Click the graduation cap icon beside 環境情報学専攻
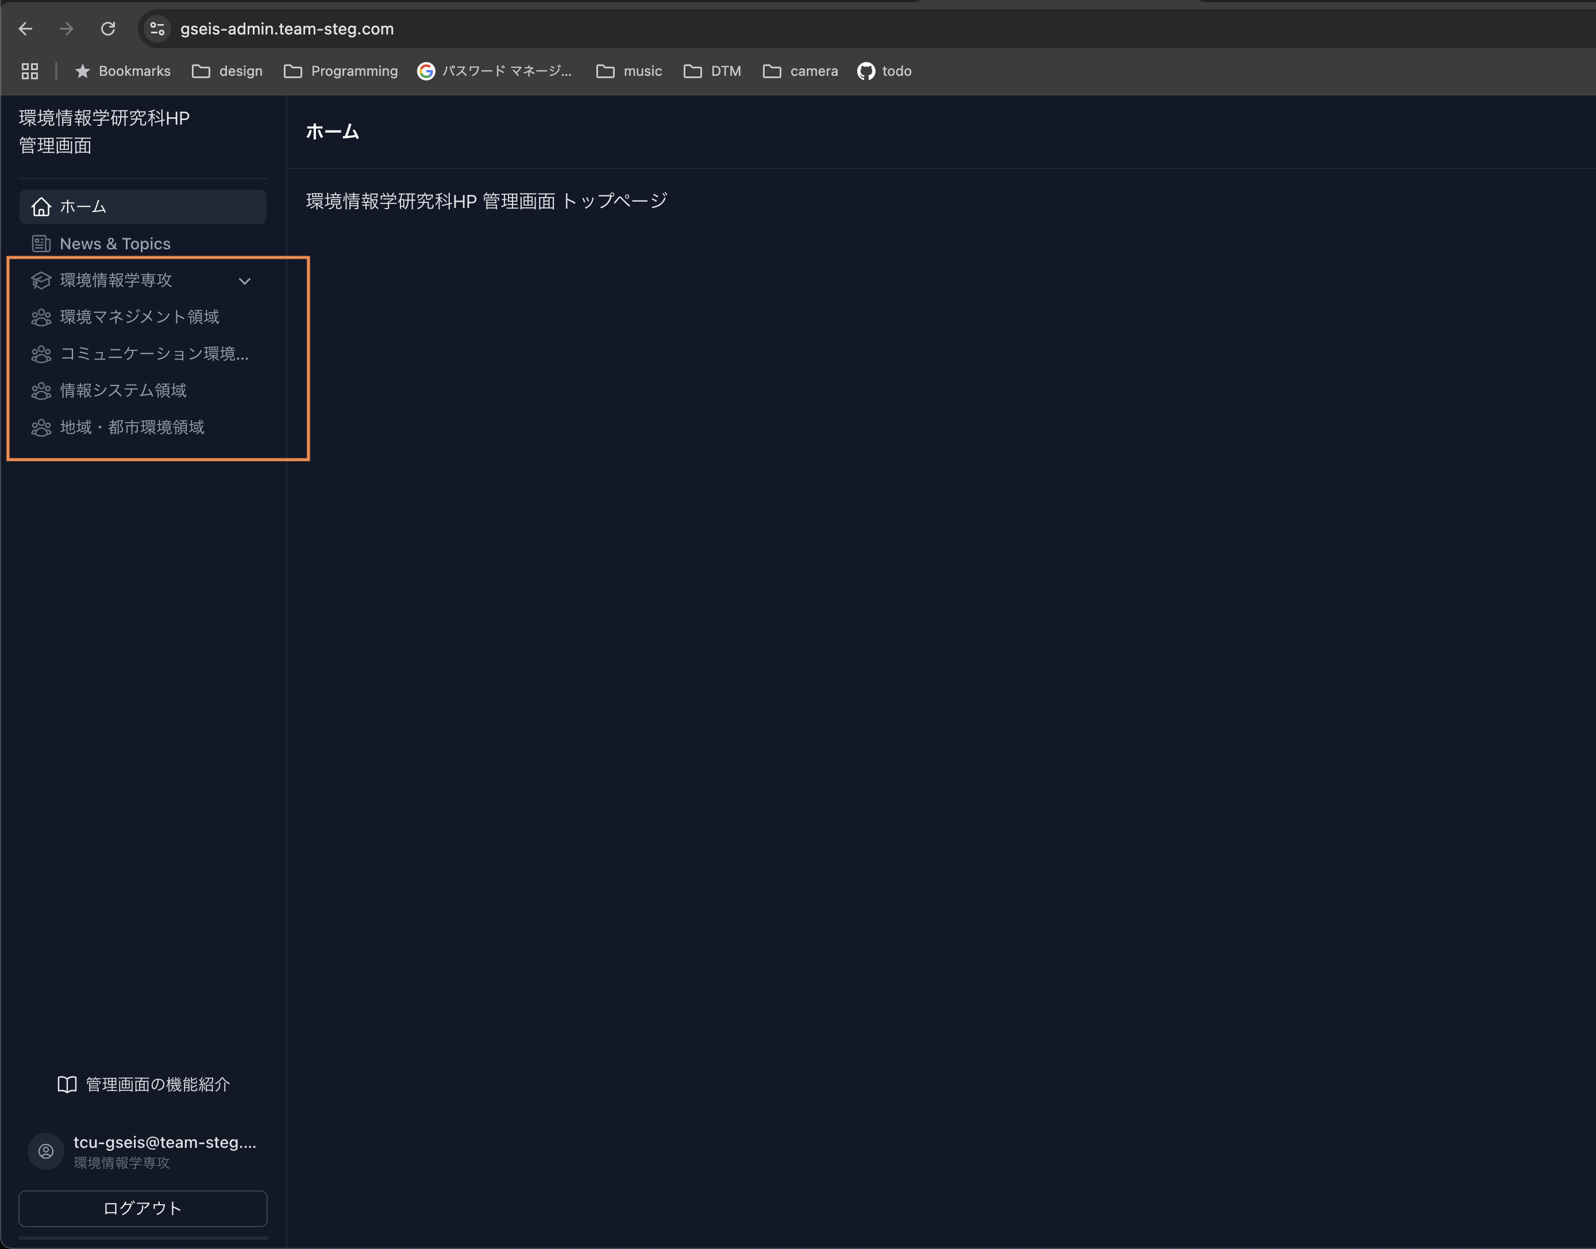Image resolution: width=1596 pixels, height=1249 pixels. click(42, 280)
